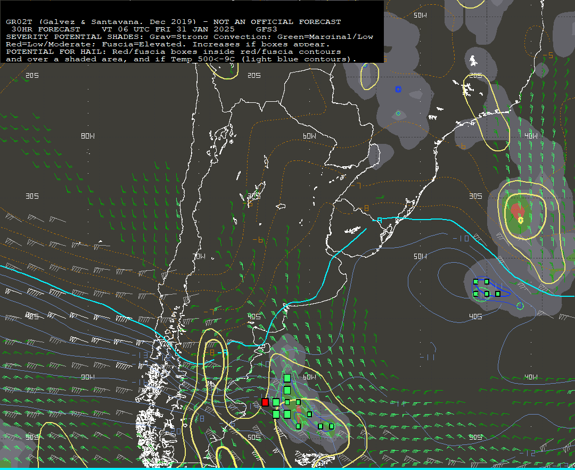The width and height of the screenshot is (575, 470).
Task: Click the '70W' longitude label
Action: coord(199,256)
